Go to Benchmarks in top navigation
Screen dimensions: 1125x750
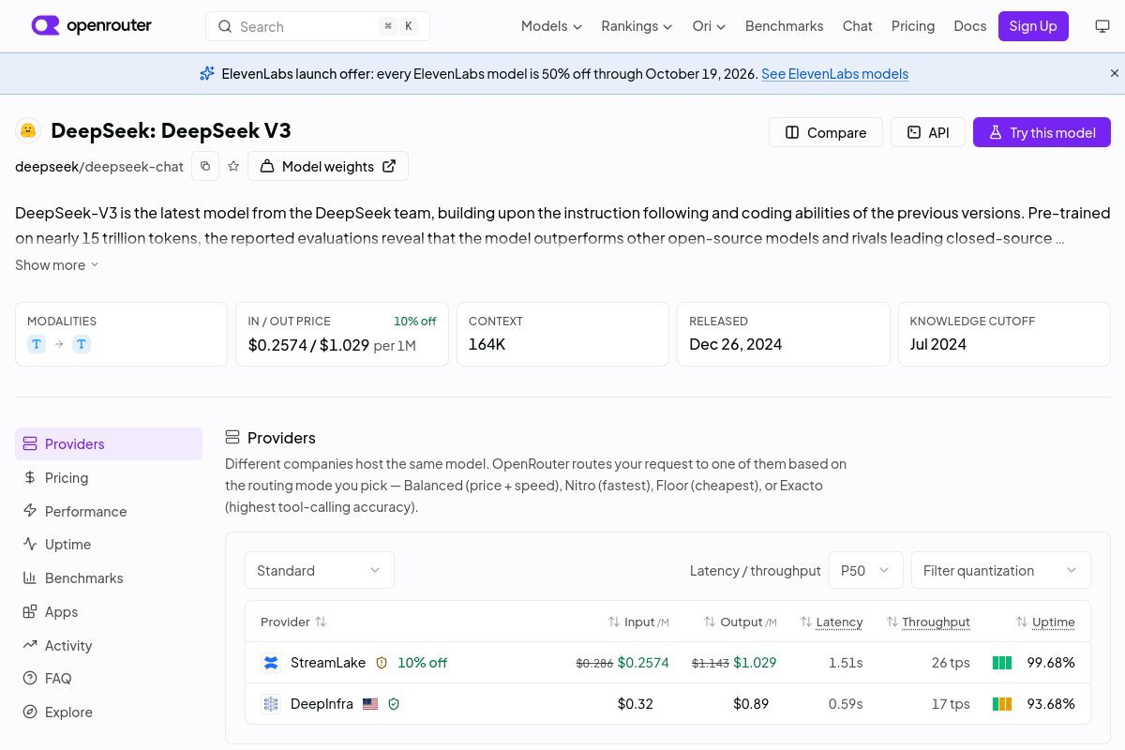(785, 26)
